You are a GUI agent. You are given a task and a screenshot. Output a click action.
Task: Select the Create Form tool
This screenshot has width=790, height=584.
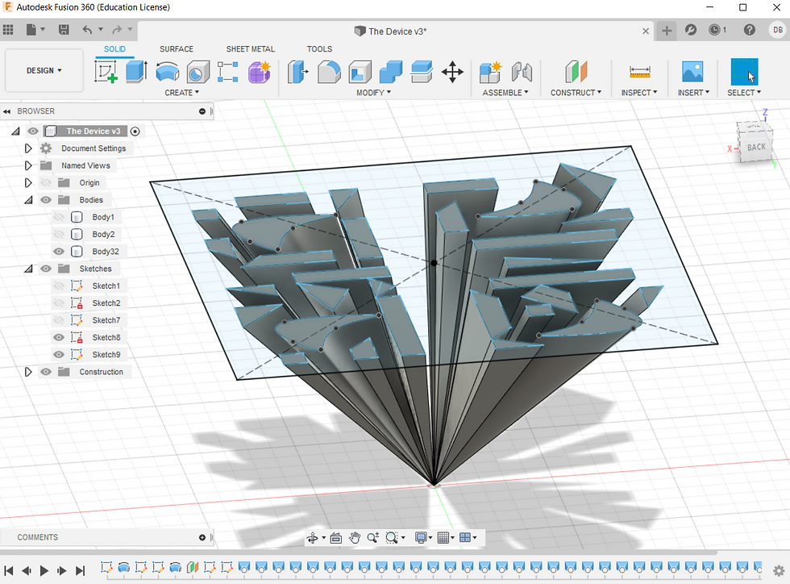[259, 72]
